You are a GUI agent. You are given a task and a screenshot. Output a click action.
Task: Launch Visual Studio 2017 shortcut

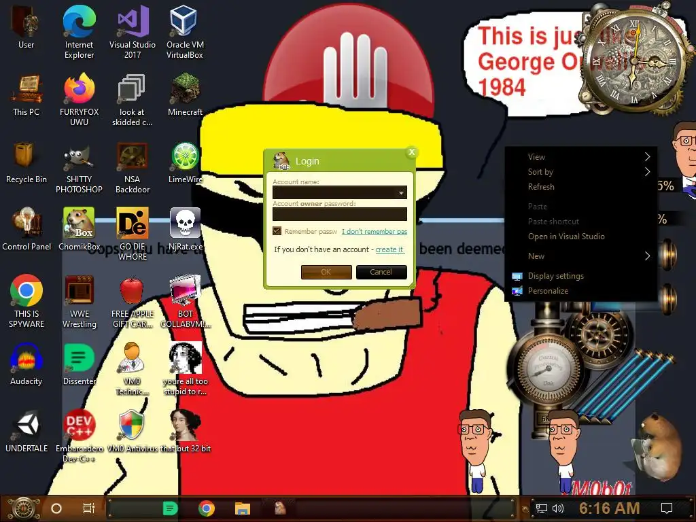coord(133,32)
